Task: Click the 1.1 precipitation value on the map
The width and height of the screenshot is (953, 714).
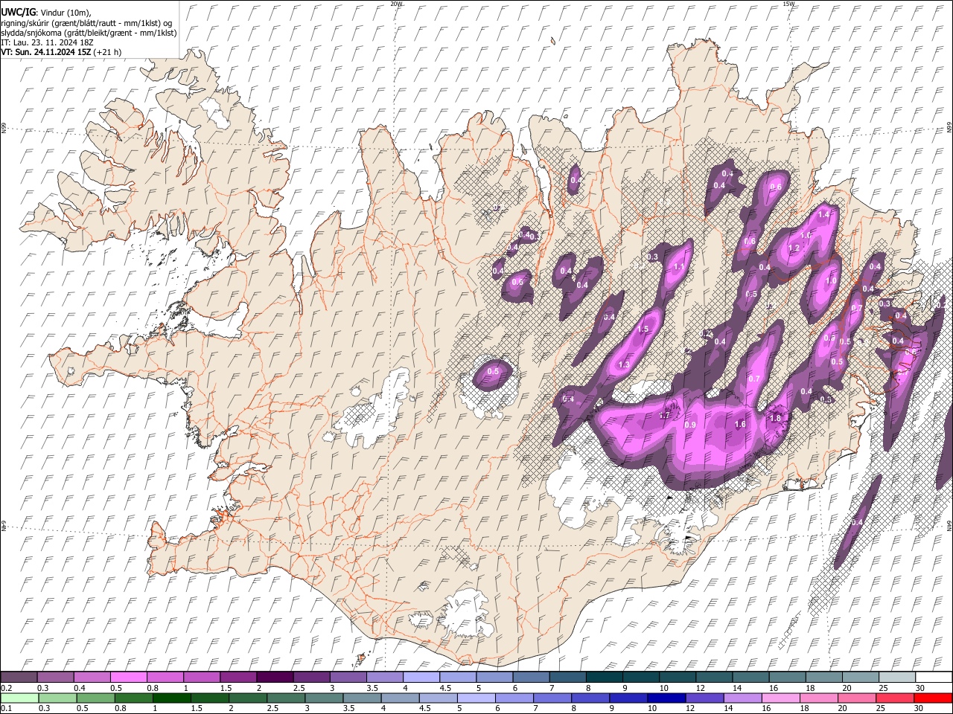Action: tap(679, 267)
